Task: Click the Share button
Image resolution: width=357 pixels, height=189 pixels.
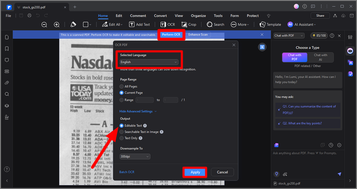Action: click(x=320, y=16)
